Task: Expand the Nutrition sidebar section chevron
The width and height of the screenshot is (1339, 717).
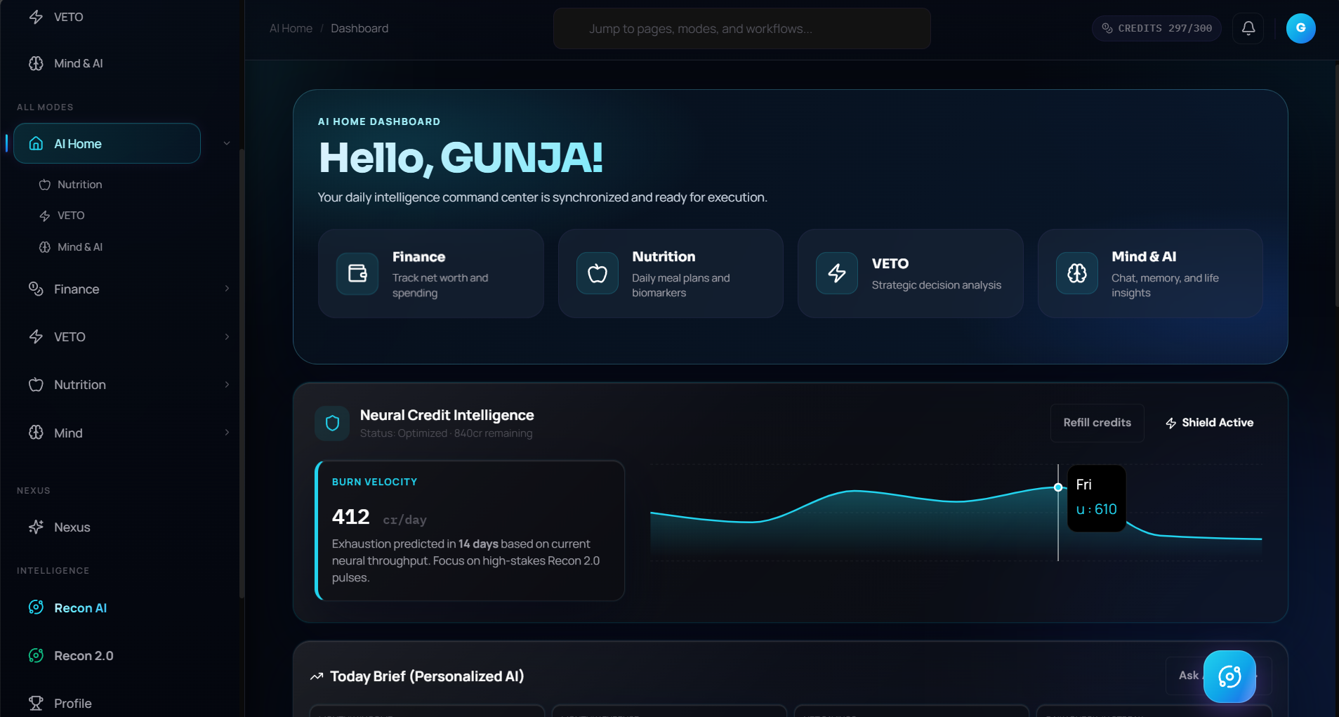Action: [227, 385]
